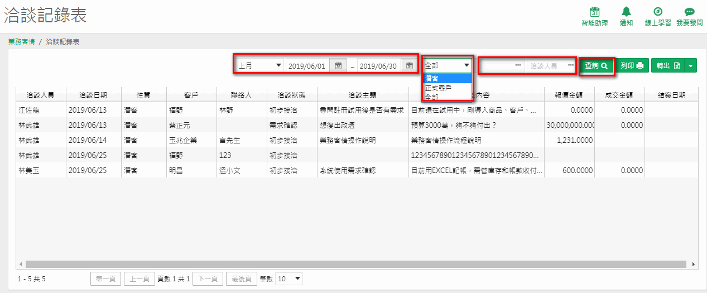Click the 轉出 export button

point(668,66)
